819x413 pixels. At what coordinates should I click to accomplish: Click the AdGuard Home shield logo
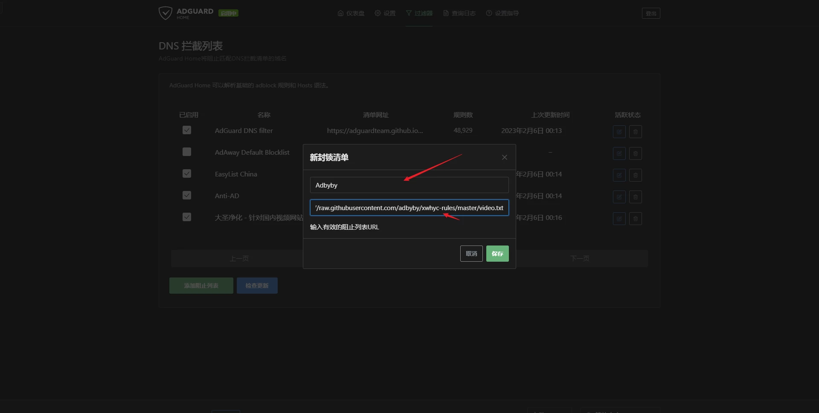pyautogui.click(x=165, y=13)
